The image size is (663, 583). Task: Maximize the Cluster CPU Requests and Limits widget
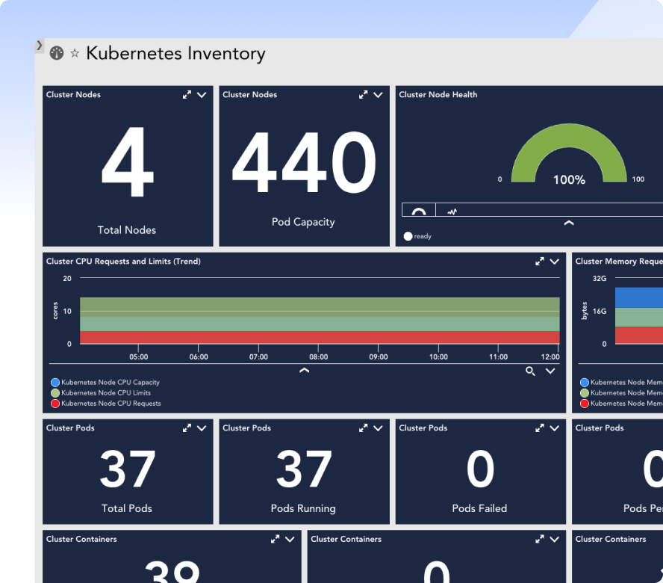540,262
